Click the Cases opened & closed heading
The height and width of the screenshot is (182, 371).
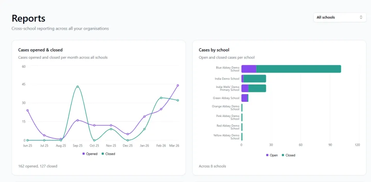pyautogui.click(x=41, y=50)
